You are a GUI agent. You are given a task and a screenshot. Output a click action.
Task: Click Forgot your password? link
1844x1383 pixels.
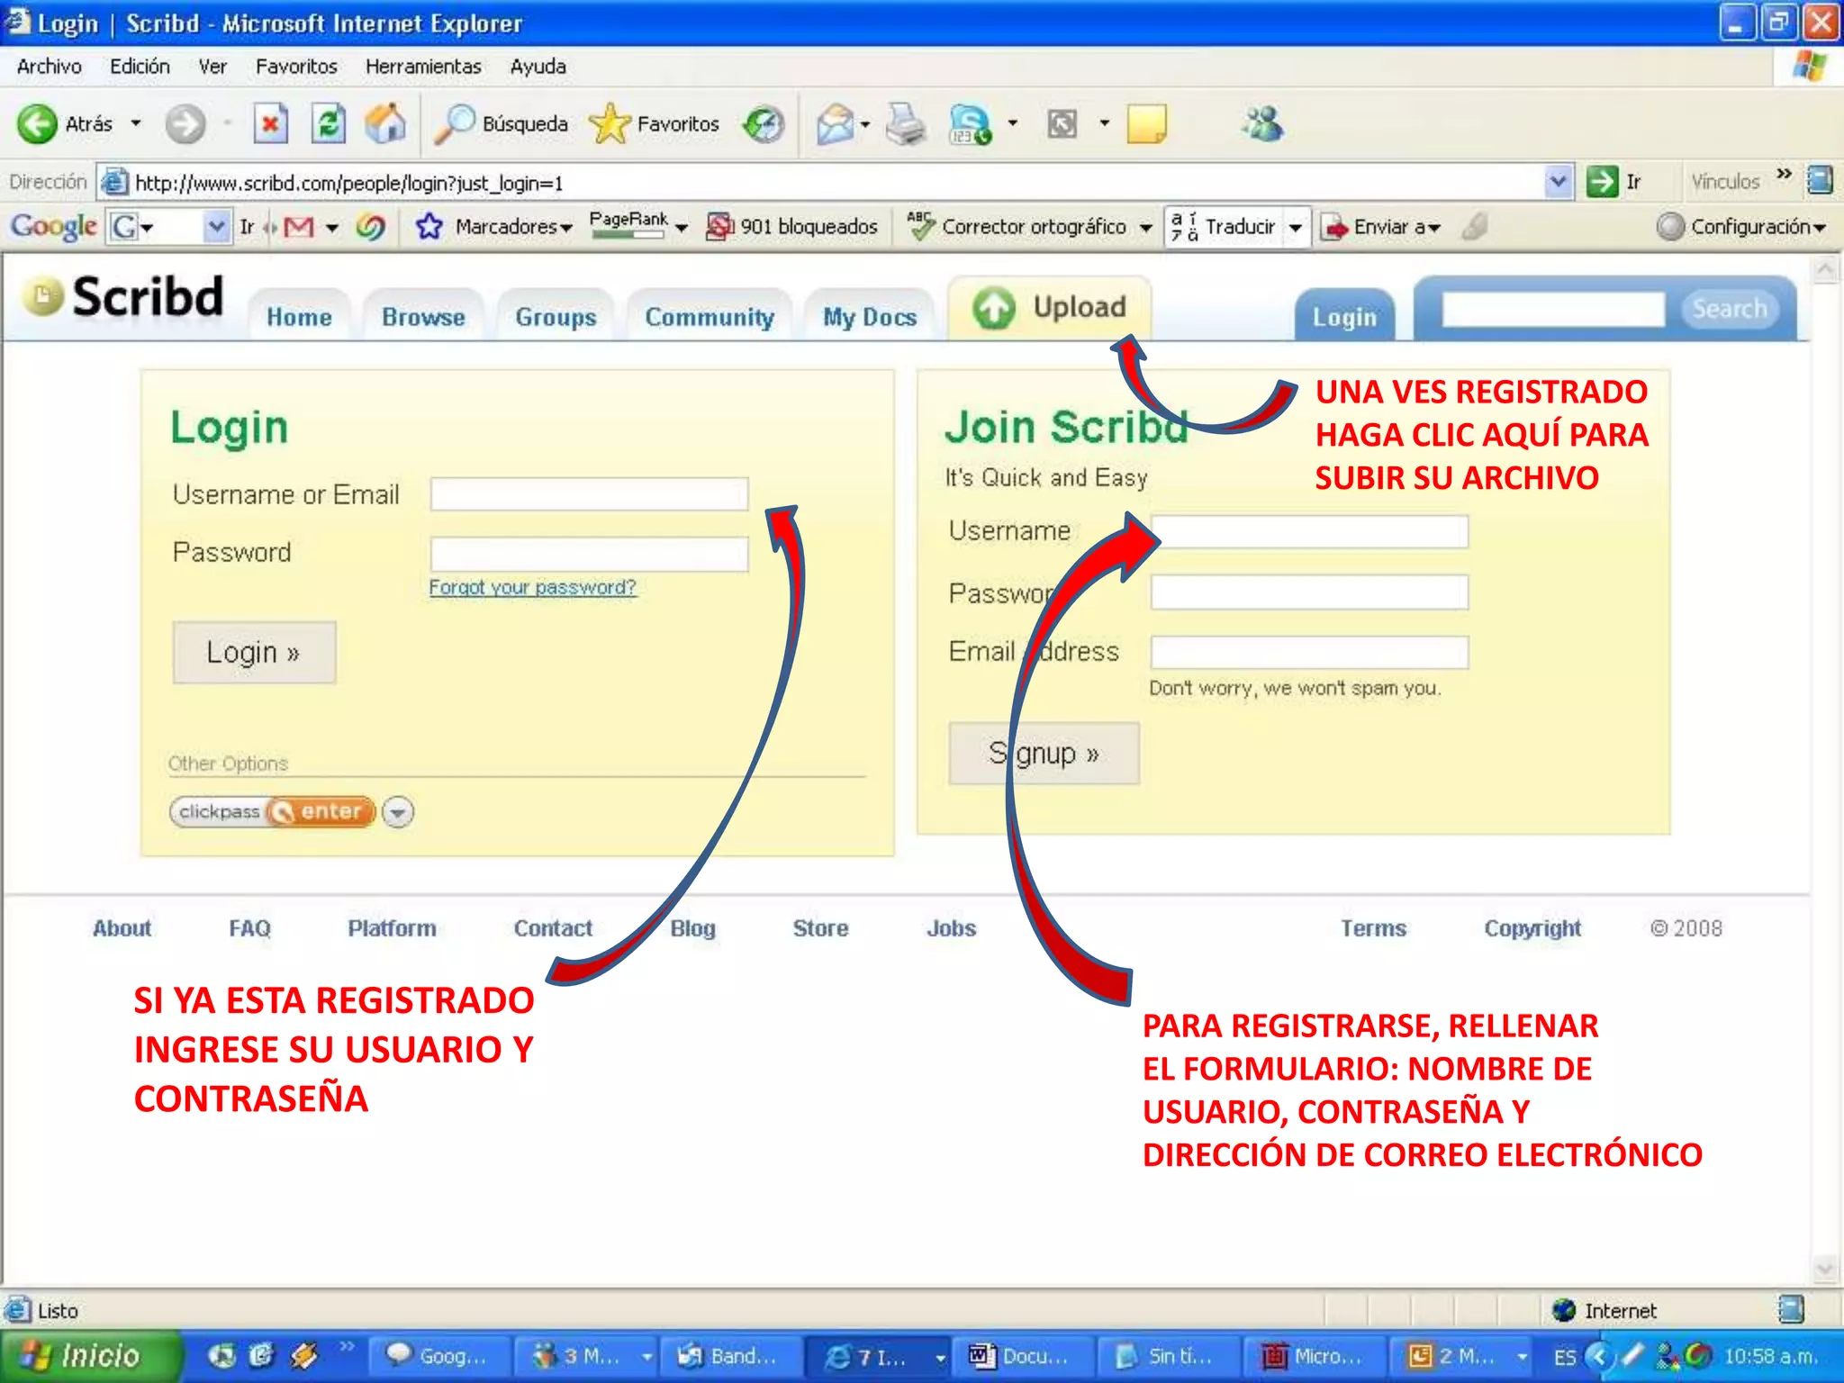(532, 587)
